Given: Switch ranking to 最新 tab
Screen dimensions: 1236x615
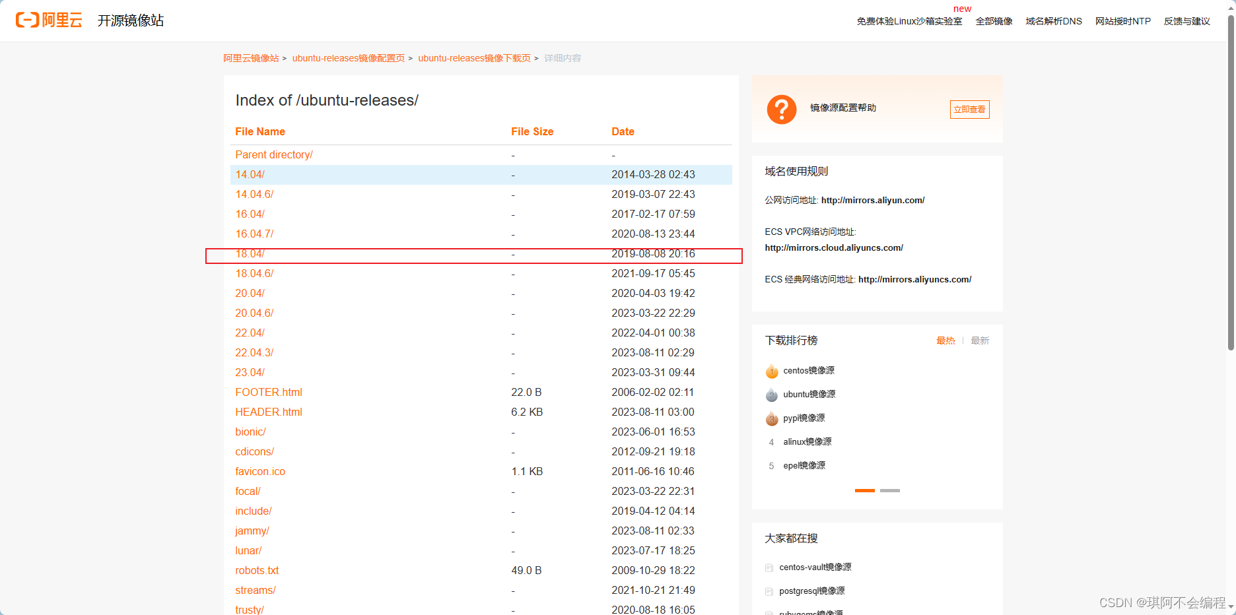Looking at the screenshot, I should click(x=980, y=340).
